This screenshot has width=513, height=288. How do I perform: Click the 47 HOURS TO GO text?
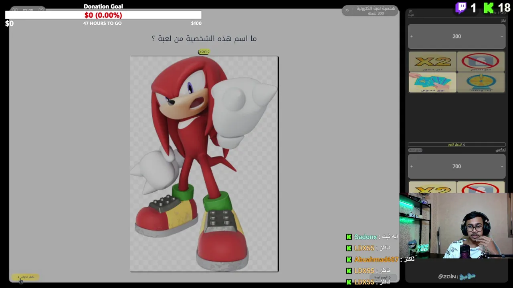(102, 23)
